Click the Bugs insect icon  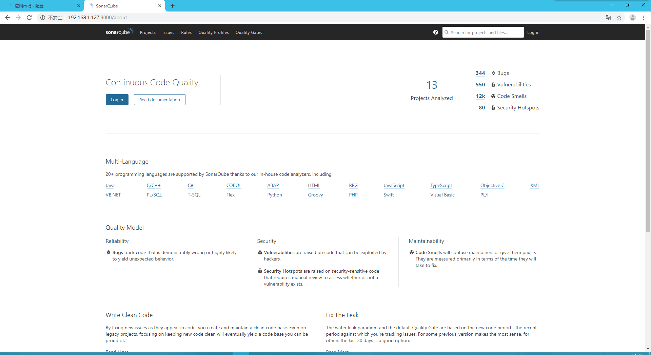coord(493,73)
